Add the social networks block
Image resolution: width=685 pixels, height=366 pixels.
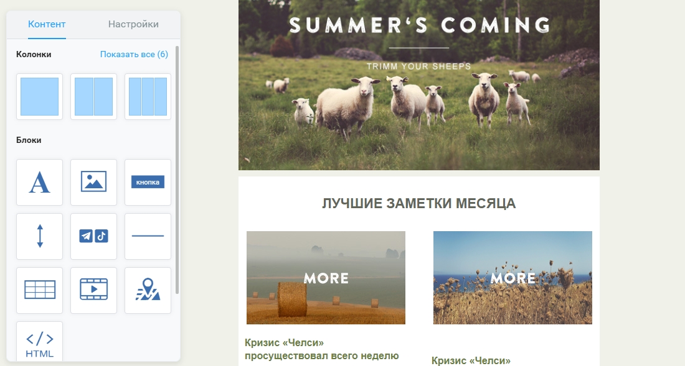click(x=93, y=236)
